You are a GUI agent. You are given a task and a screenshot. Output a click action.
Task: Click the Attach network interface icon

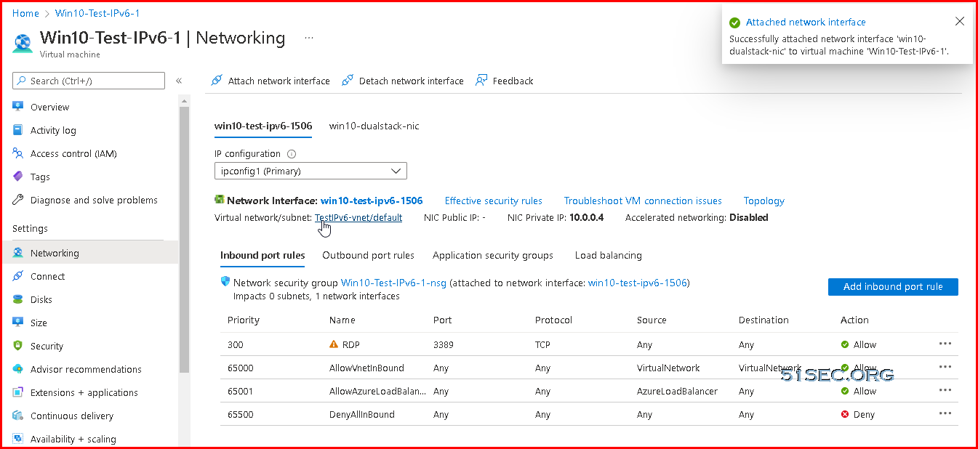(217, 81)
